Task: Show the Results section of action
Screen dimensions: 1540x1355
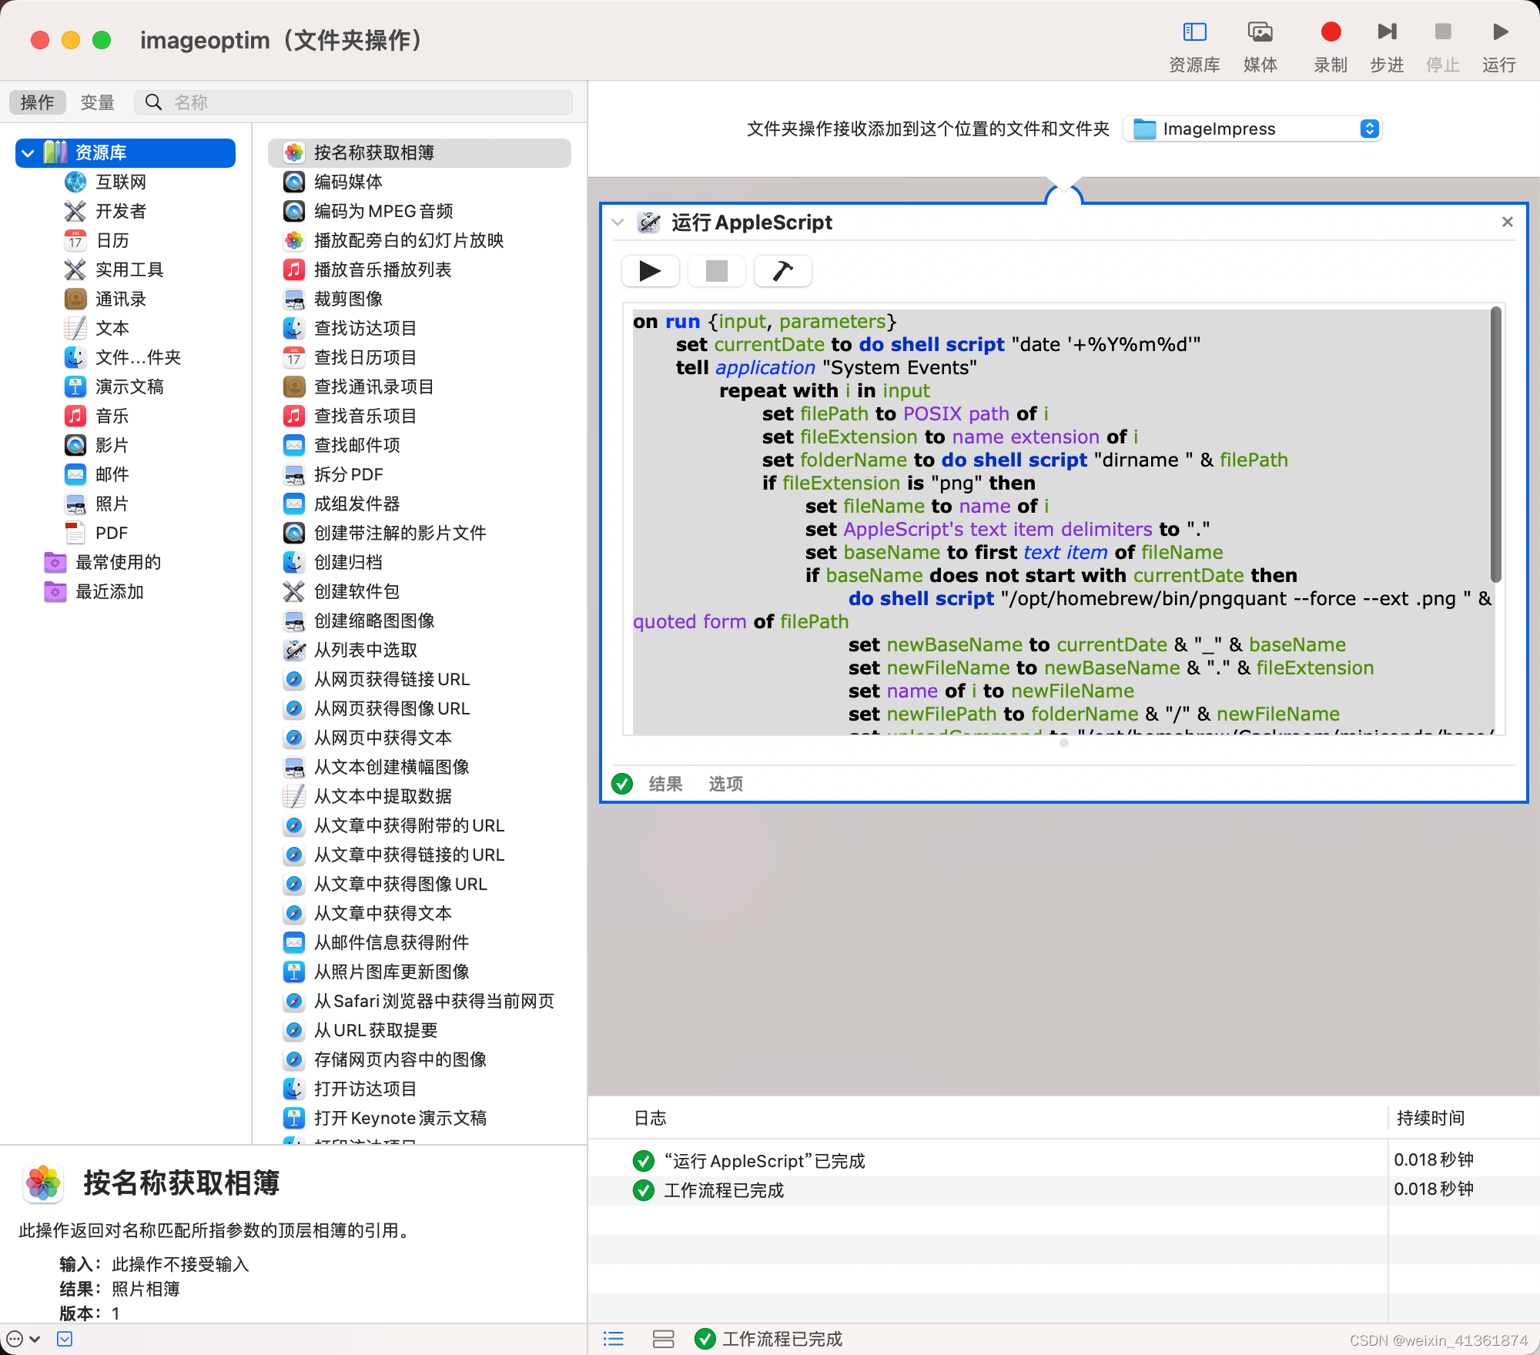Action: 665,784
